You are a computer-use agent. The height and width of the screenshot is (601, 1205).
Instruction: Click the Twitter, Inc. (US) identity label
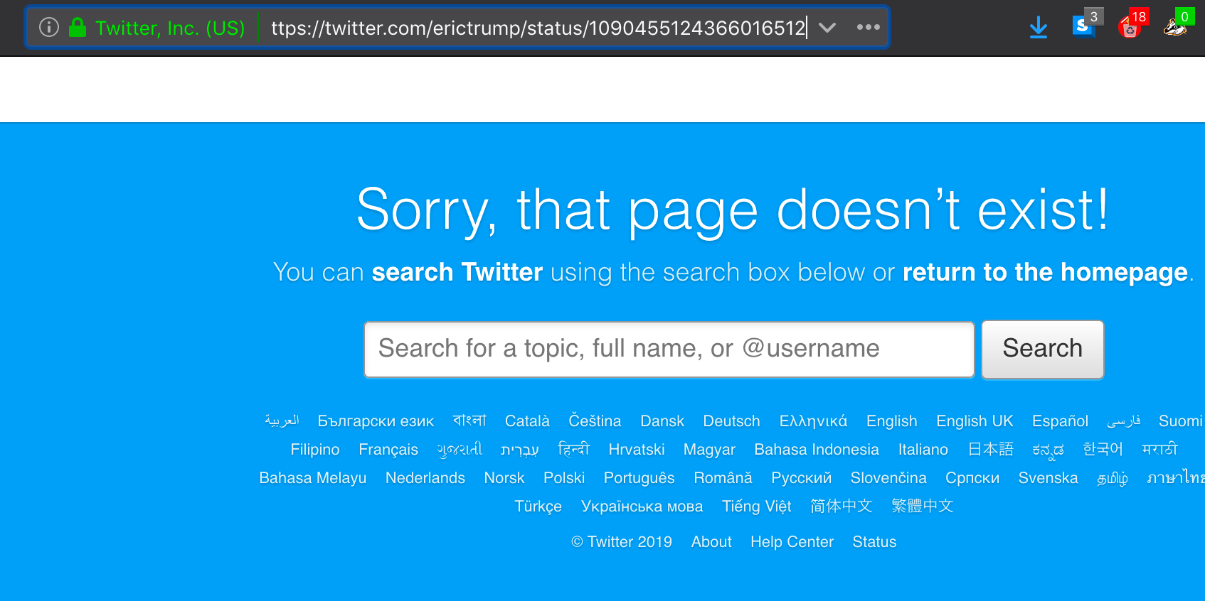170,28
